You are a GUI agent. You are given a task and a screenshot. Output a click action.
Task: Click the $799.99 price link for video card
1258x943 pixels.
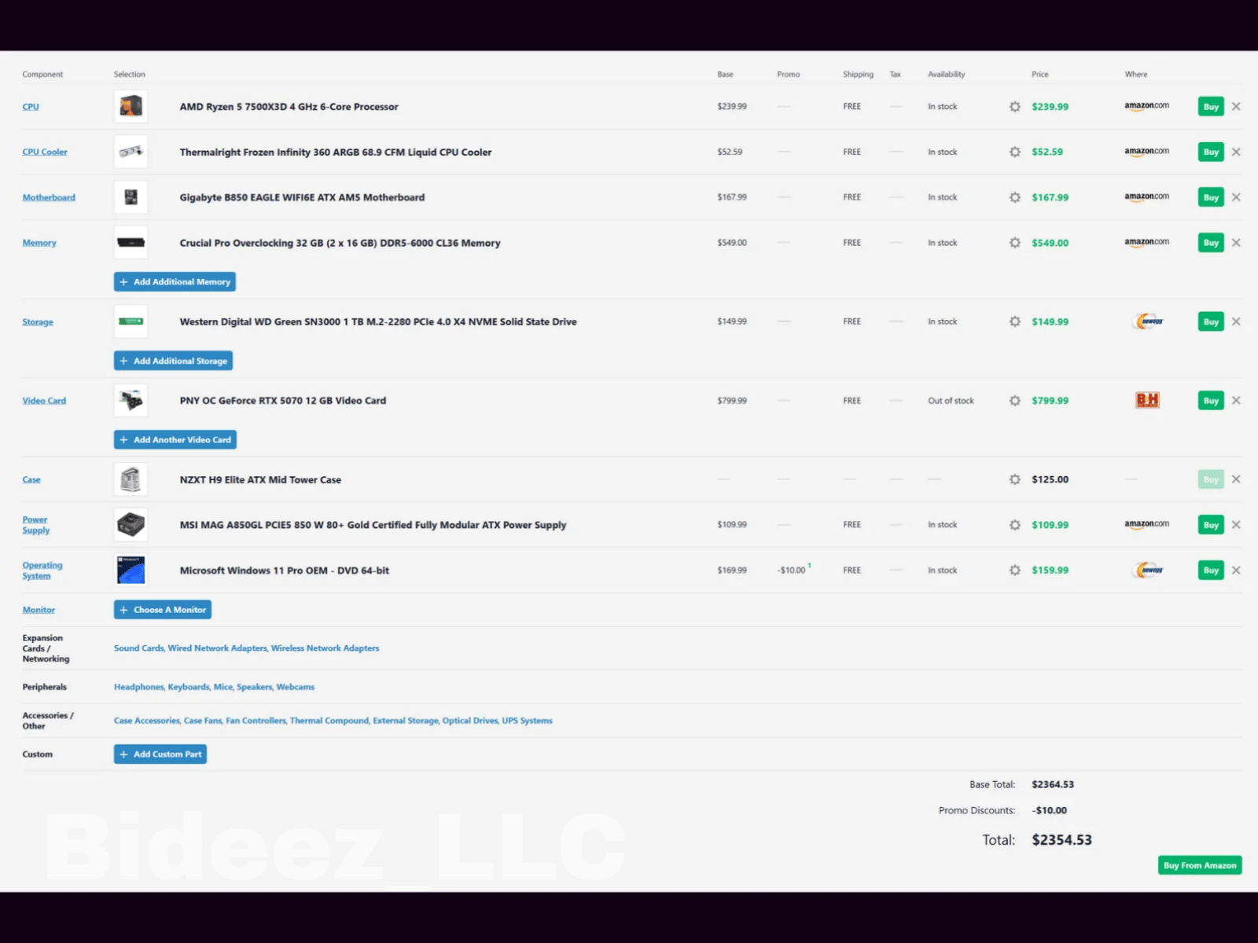(x=1050, y=401)
